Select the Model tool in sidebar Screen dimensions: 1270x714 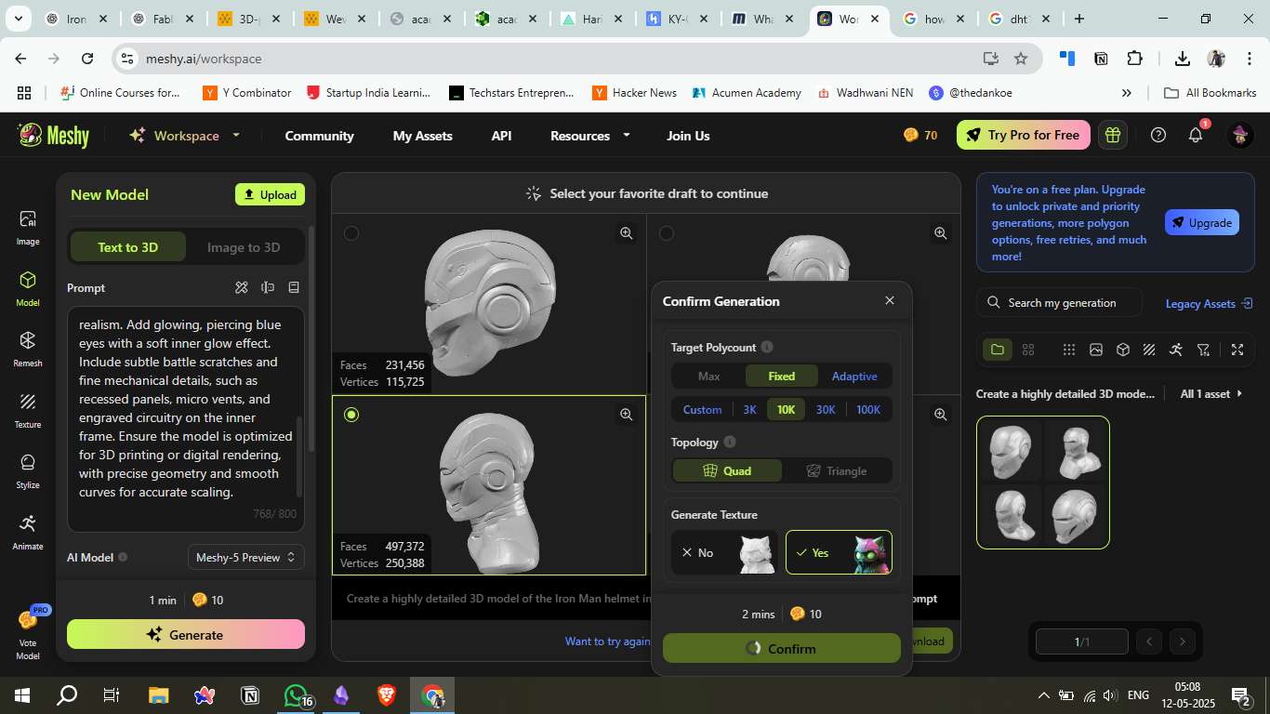click(28, 289)
